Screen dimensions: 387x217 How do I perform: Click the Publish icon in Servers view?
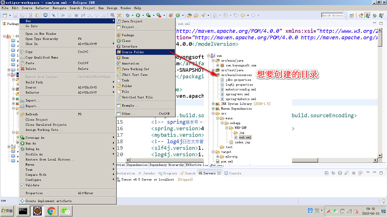(x=361, y=173)
